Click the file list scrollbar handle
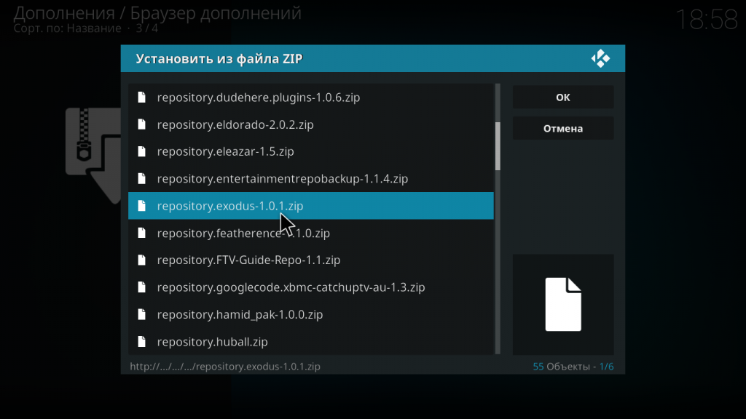Screen dimensions: 746x419 pos(498,145)
